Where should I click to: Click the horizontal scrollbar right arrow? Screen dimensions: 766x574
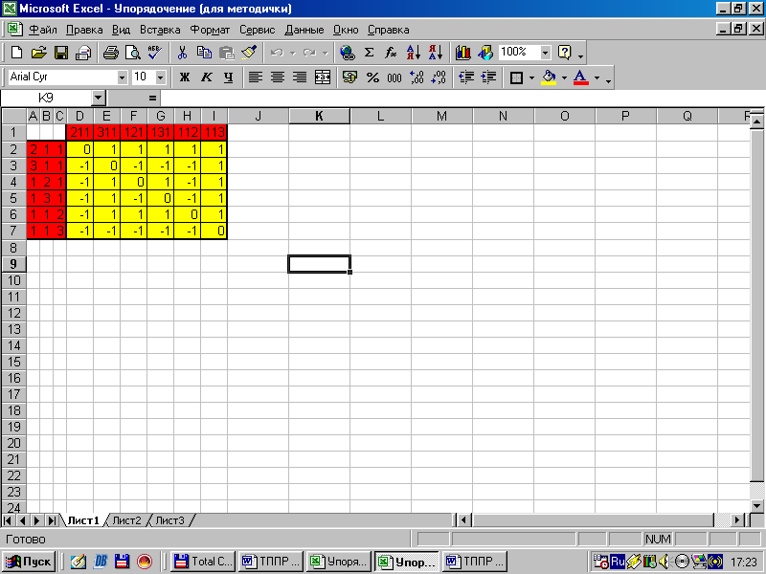coord(737,520)
